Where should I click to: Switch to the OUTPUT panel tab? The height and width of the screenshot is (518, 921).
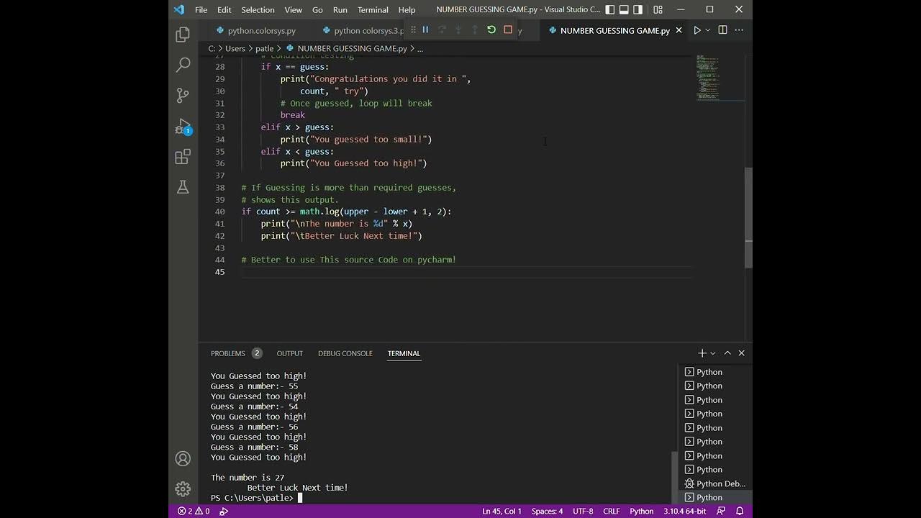(x=290, y=353)
